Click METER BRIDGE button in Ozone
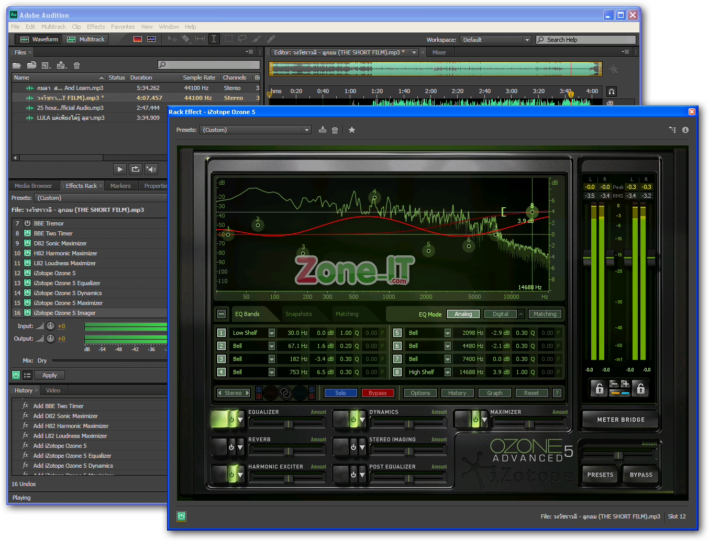709x541 pixels. [621, 420]
